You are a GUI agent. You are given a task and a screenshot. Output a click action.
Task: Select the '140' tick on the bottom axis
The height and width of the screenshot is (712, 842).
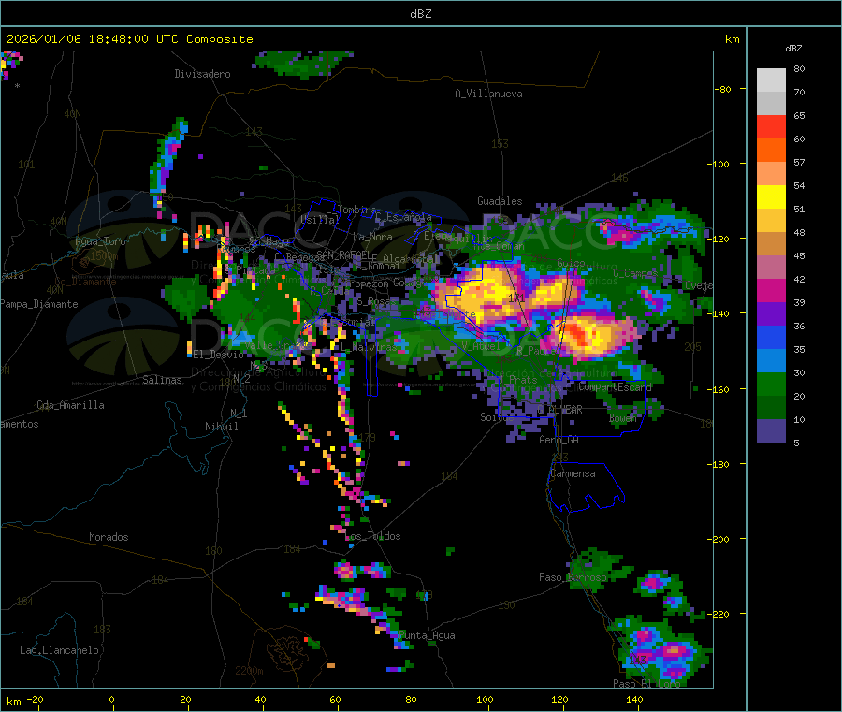click(634, 699)
